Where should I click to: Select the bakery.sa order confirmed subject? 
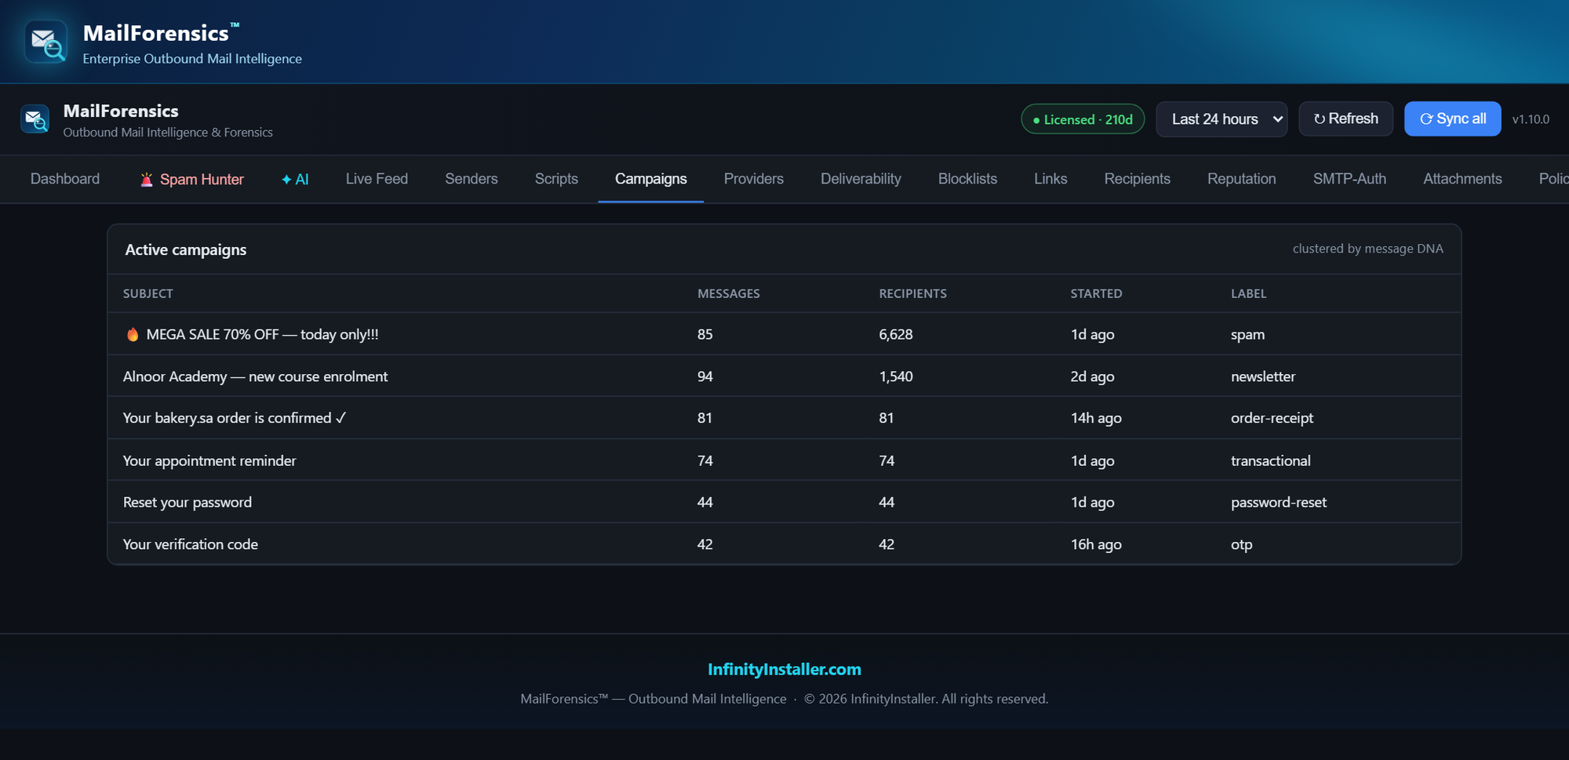pyautogui.click(x=235, y=418)
